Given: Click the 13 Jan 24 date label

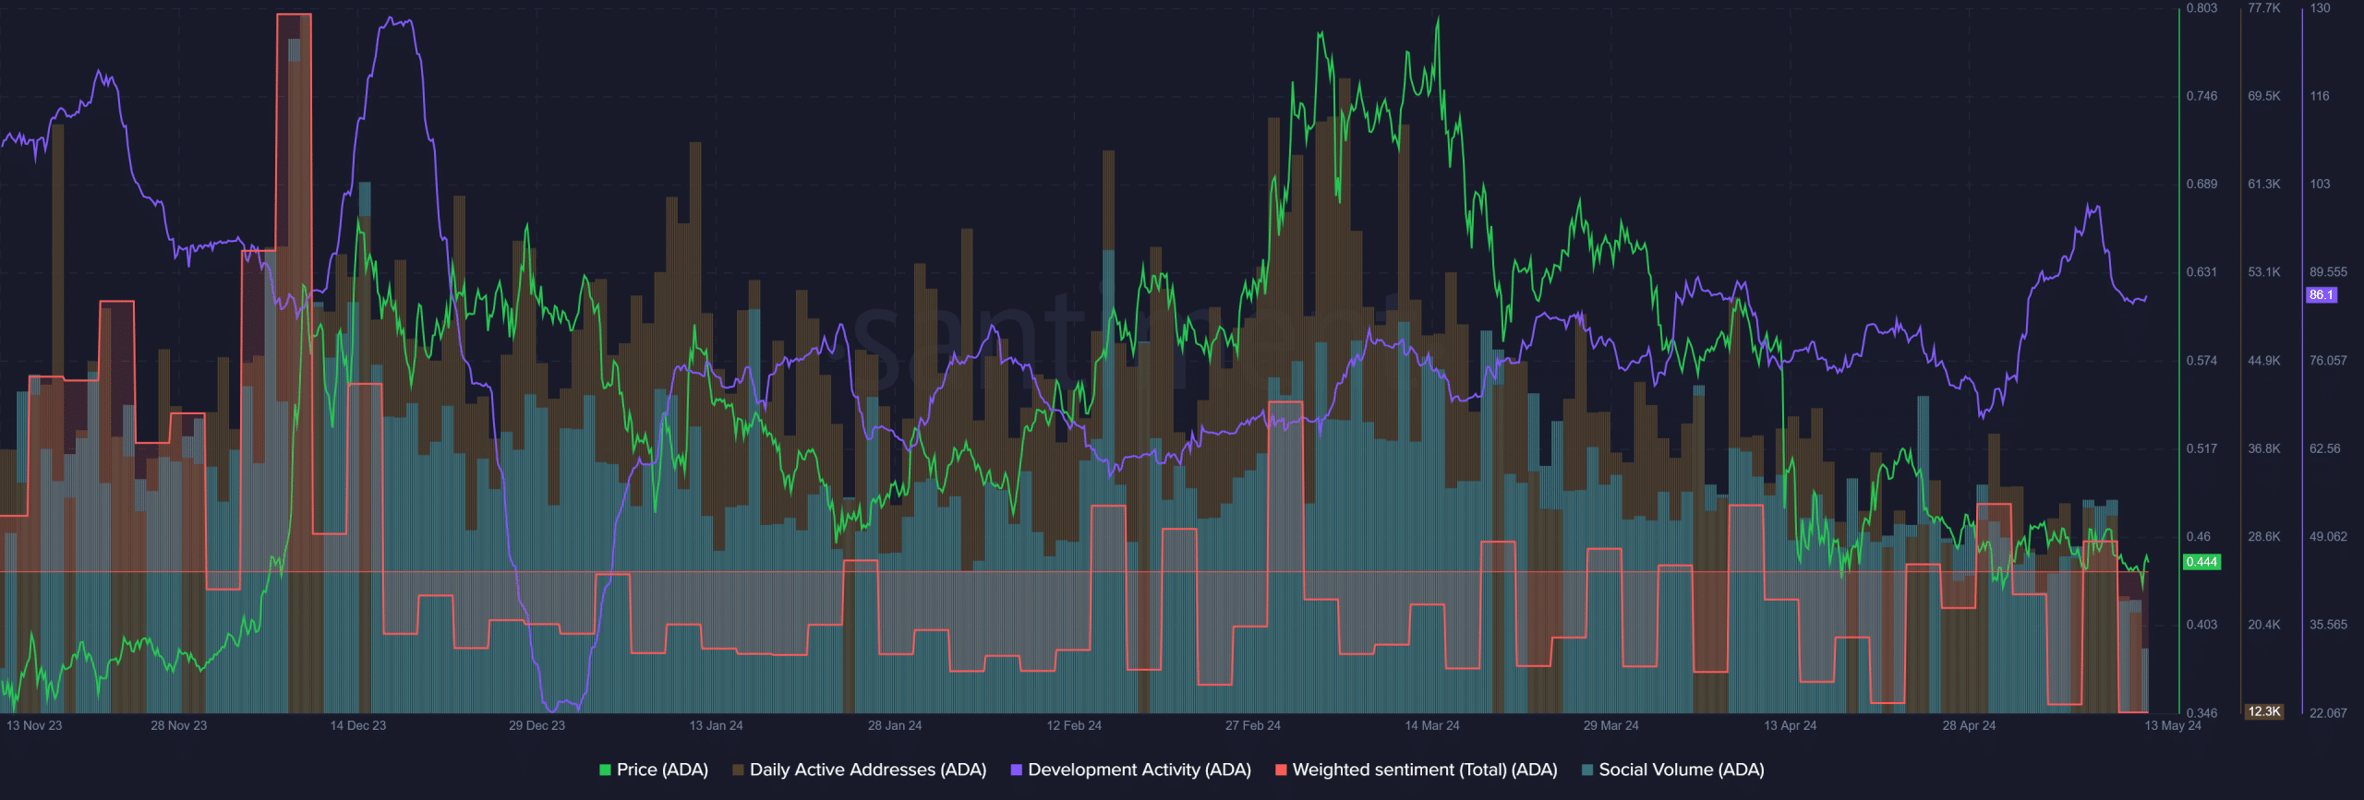Looking at the screenshot, I should point(716,725).
